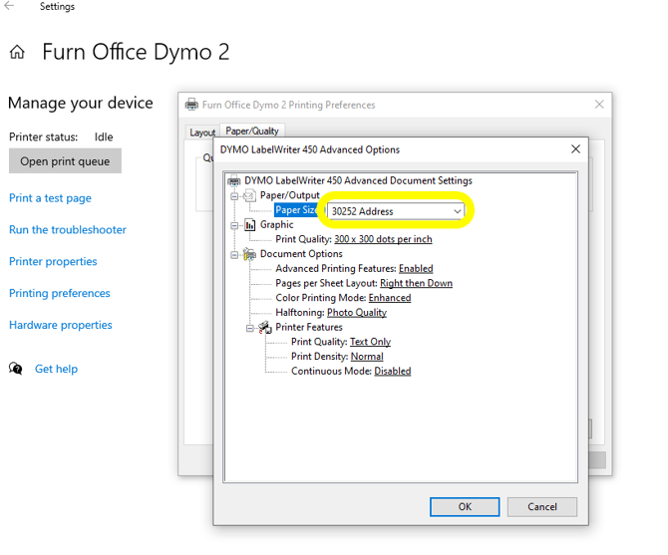This screenshot has height=555, width=668.
Task: Collapse the Printer Features node
Action: [x=250, y=328]
